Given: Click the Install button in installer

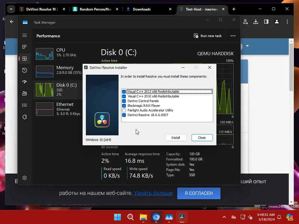Looking at the screenshot, I should point(175,138).
